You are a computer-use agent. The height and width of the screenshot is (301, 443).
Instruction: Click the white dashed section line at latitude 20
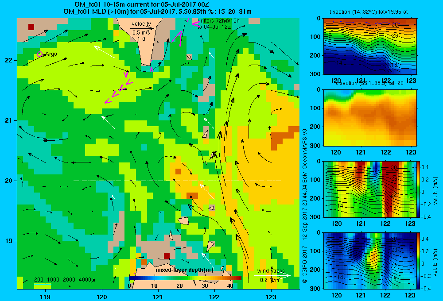coord(178,181)
